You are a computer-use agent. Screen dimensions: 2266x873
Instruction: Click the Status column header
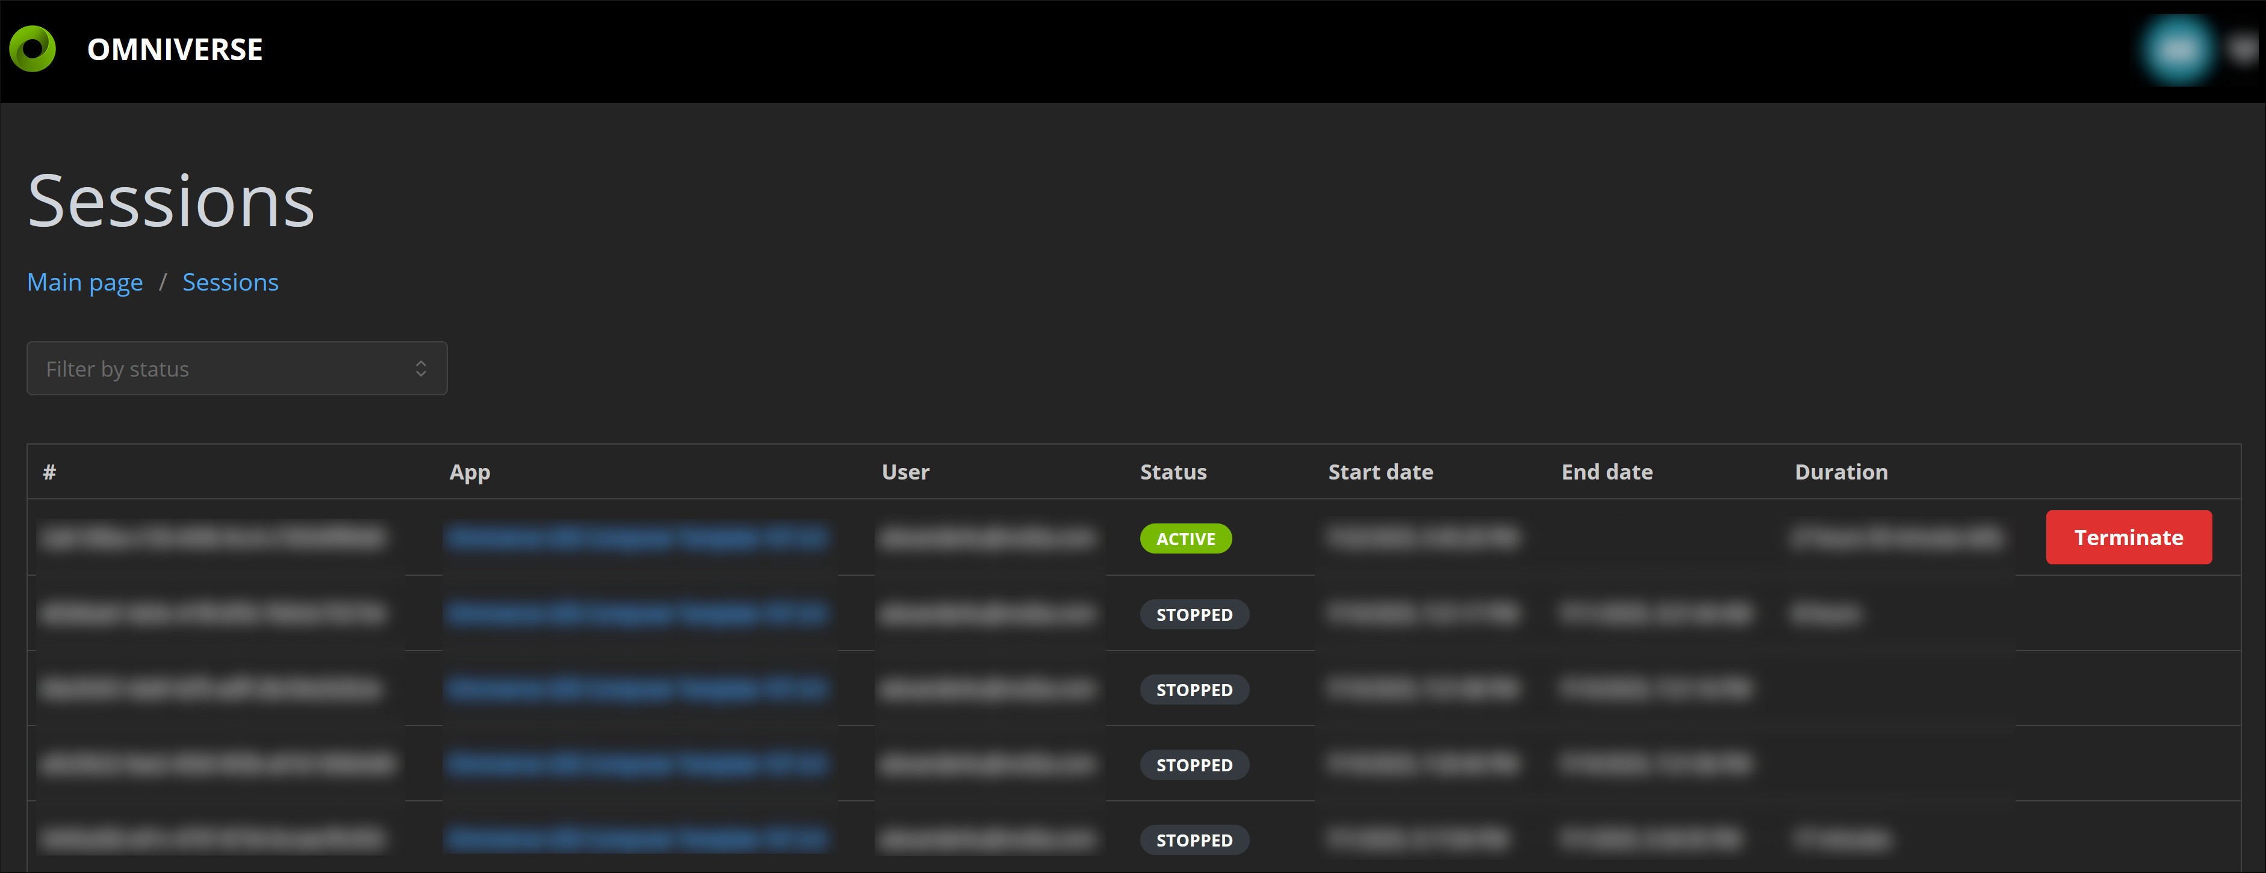1173,472
